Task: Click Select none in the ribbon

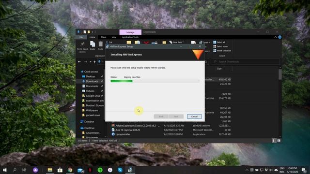Action: (220, 46)
